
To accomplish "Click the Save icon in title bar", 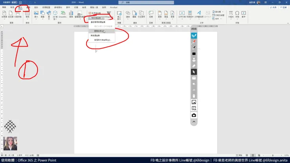I will click(20, 2).
